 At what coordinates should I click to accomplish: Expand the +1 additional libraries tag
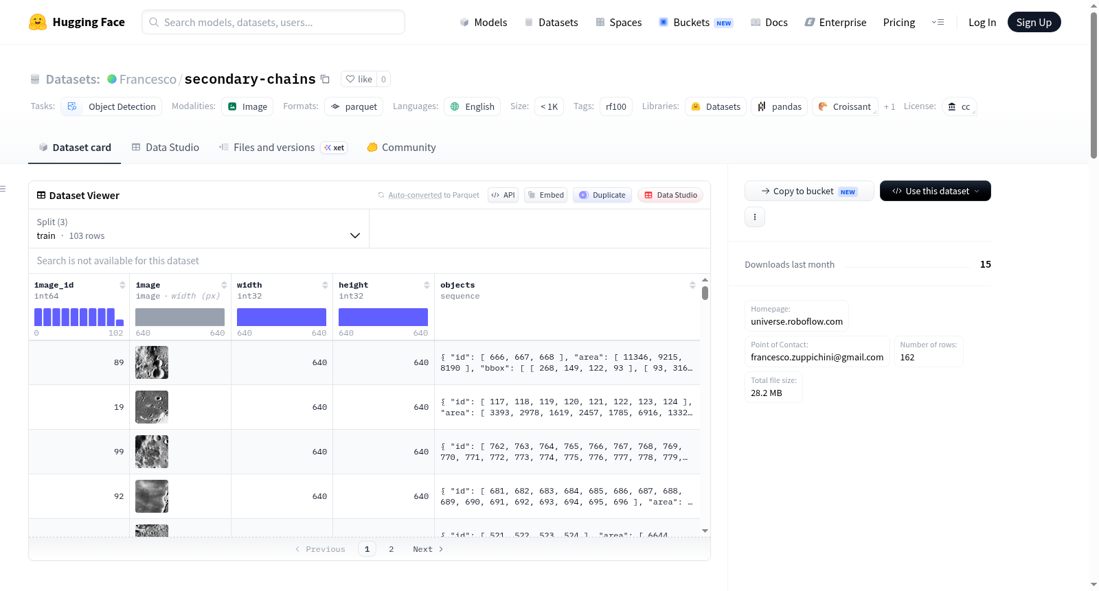890,106
